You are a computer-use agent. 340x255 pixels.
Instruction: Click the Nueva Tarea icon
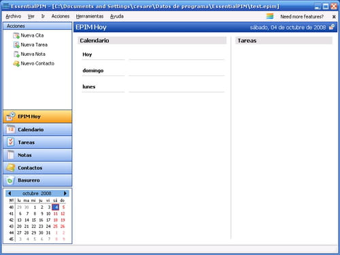[16, 45]
